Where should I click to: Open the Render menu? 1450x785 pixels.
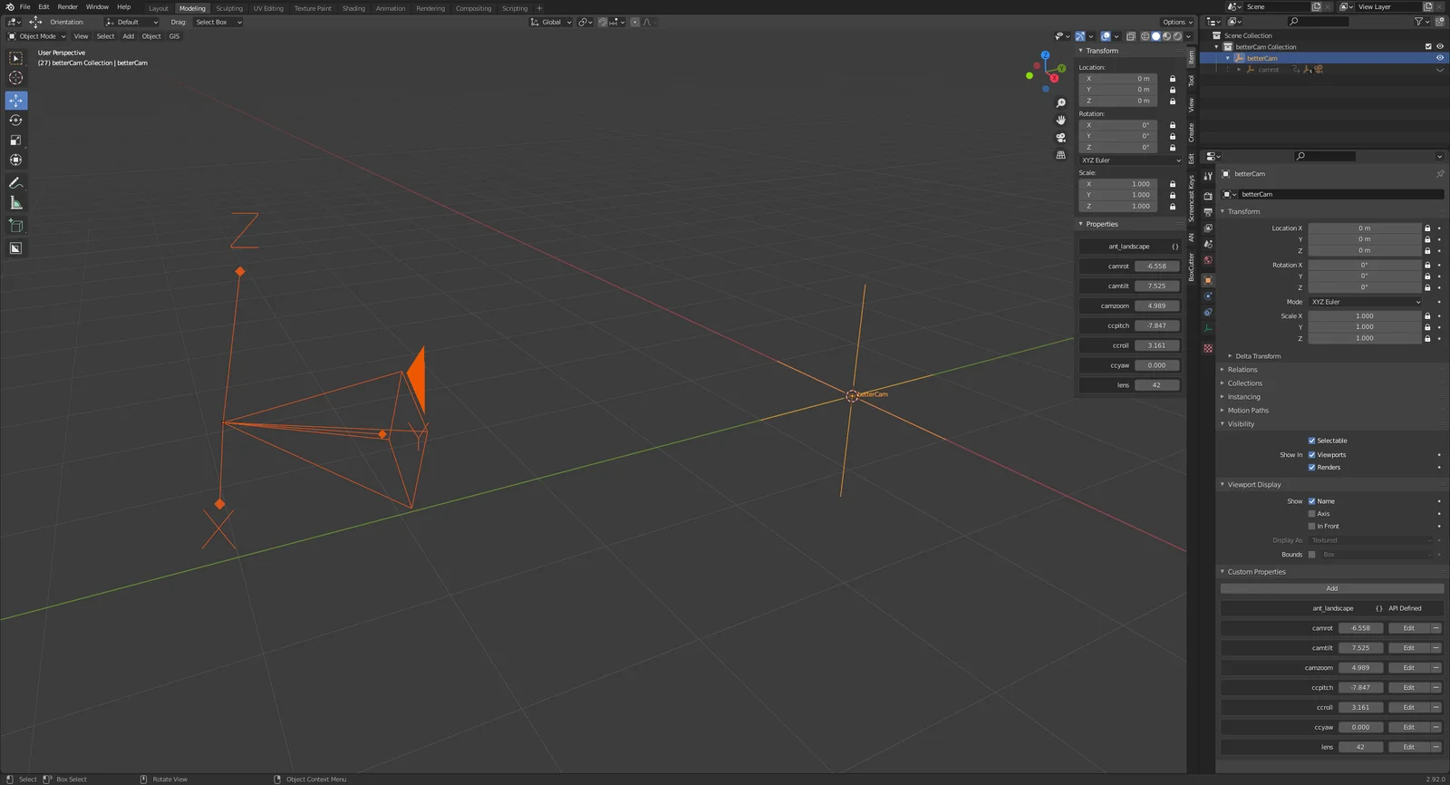[x=68, y=7]
